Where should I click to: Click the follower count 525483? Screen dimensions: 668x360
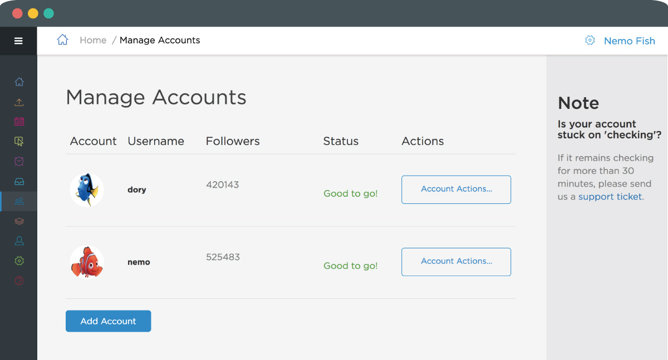[x=223, y=257]
